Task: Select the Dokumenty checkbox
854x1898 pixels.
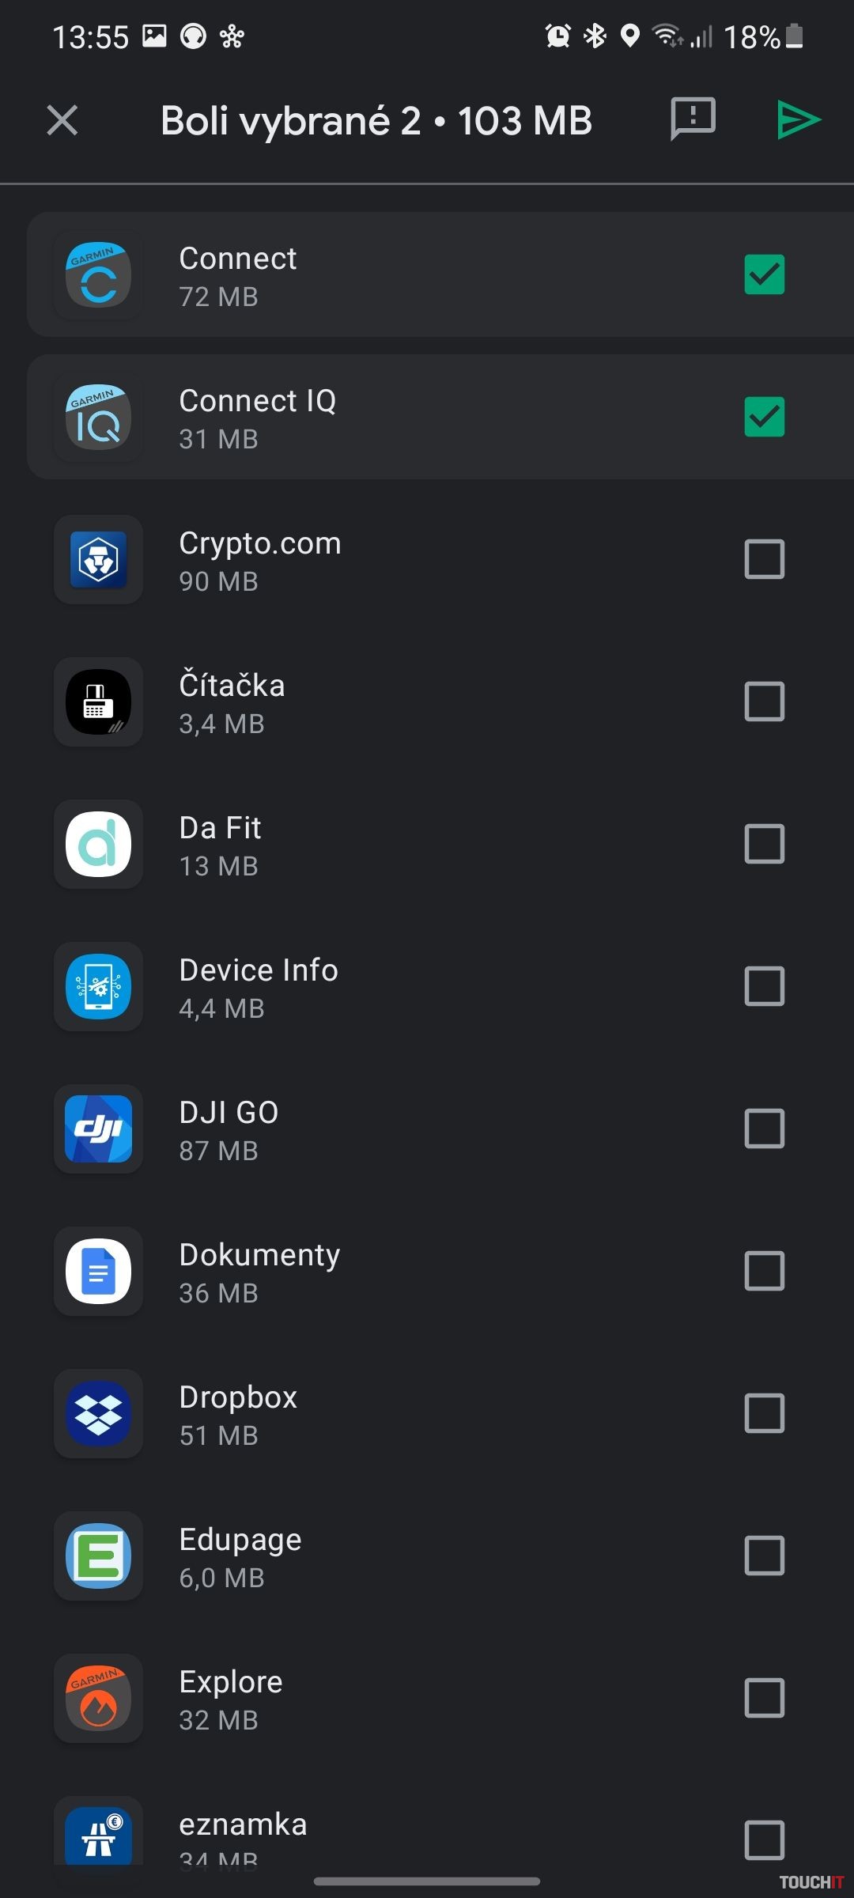Action: pyautogui.click(x=764, y=1272)
